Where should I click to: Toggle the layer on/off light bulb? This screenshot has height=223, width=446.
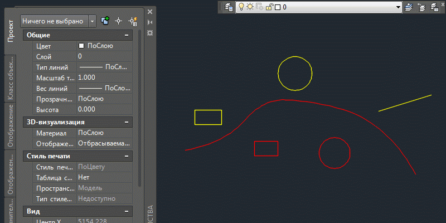tap(241, 7)
